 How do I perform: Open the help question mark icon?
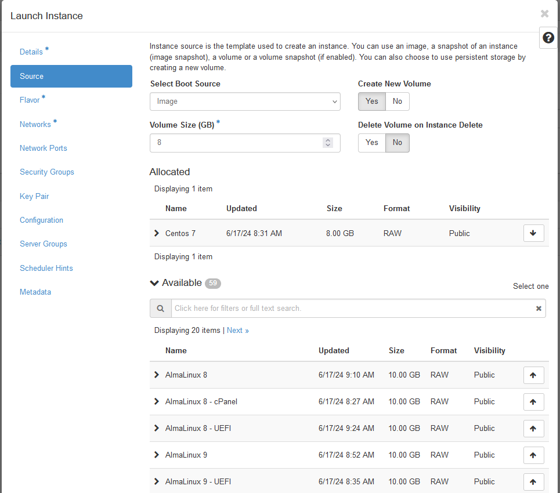(548, 38)
